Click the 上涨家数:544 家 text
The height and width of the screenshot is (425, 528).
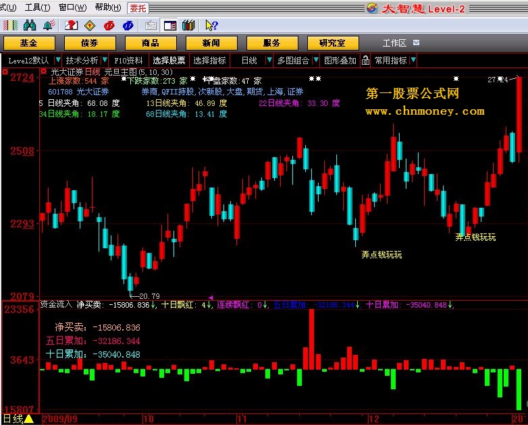pos(79,81)
